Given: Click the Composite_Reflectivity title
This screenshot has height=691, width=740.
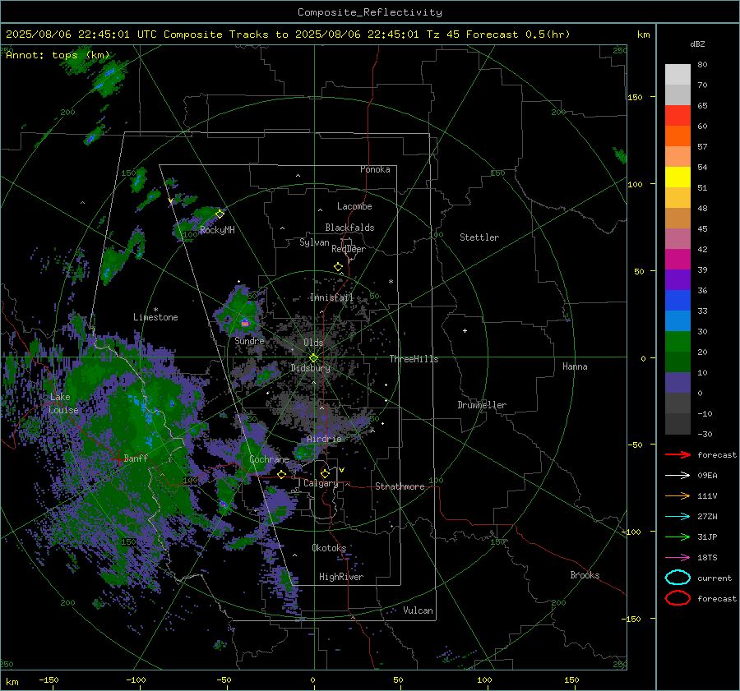Looking at the screenshot, I should tap(369, 12).
